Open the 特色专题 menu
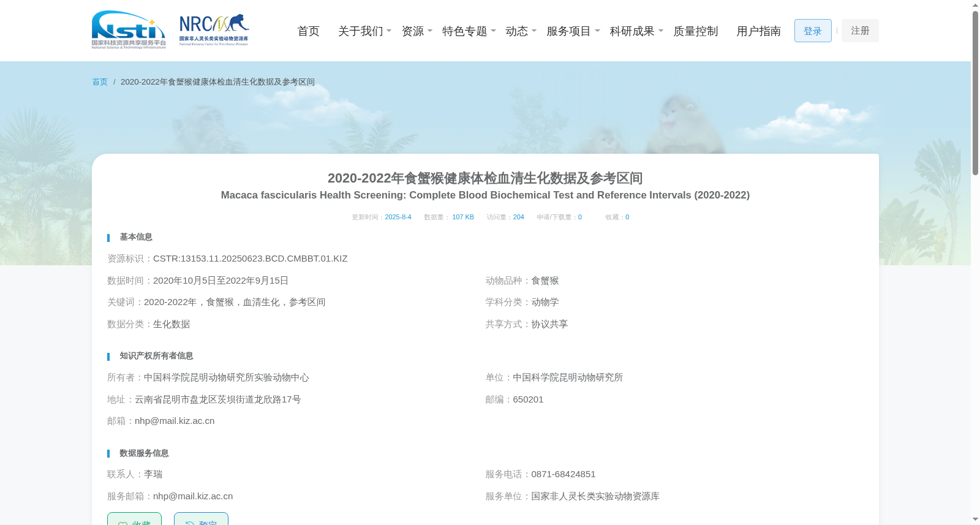 point(464,31)
